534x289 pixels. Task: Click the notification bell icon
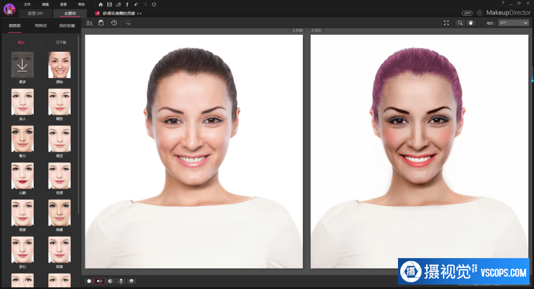[479, 13]
